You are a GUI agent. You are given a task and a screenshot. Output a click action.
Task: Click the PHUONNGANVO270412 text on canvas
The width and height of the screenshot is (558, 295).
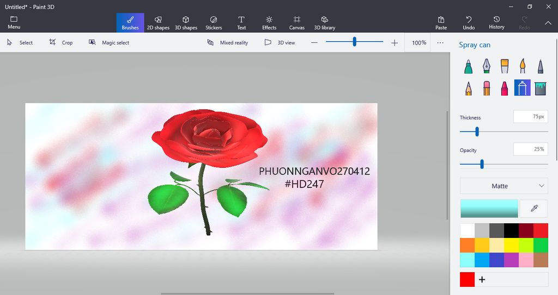[314, 172]
